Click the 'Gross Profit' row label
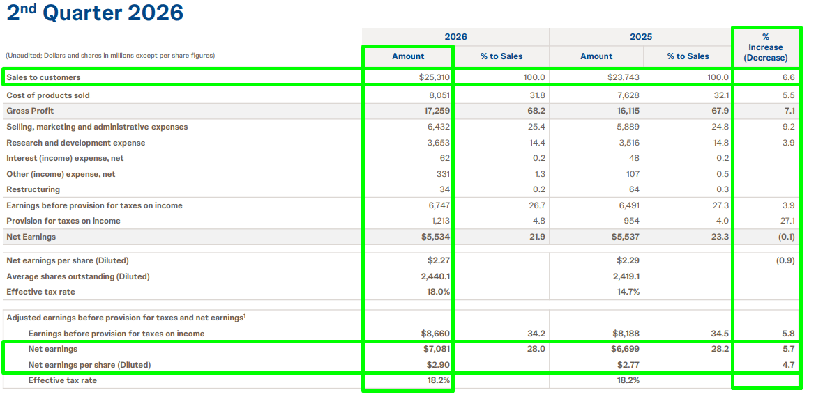 30,111
